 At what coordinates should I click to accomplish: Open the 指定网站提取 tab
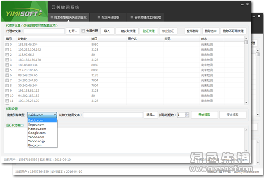point(108,17)
